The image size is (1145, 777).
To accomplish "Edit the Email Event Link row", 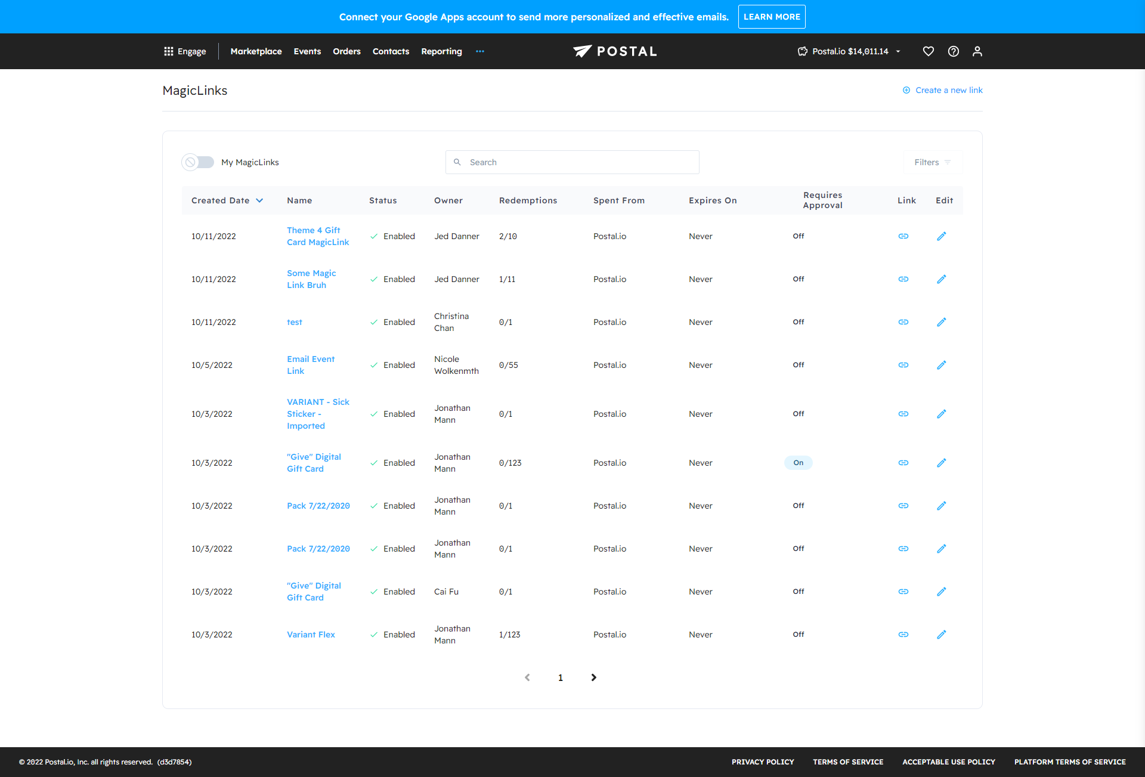I will click(x=941, y=365).
